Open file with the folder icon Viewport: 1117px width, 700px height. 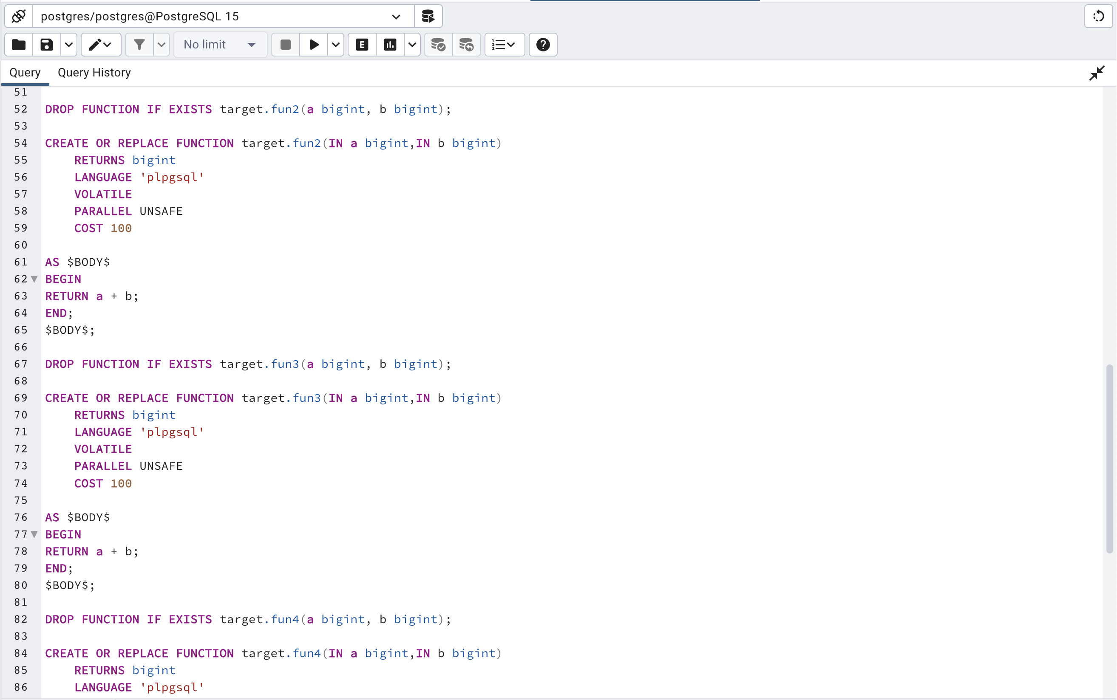point(19,45)
